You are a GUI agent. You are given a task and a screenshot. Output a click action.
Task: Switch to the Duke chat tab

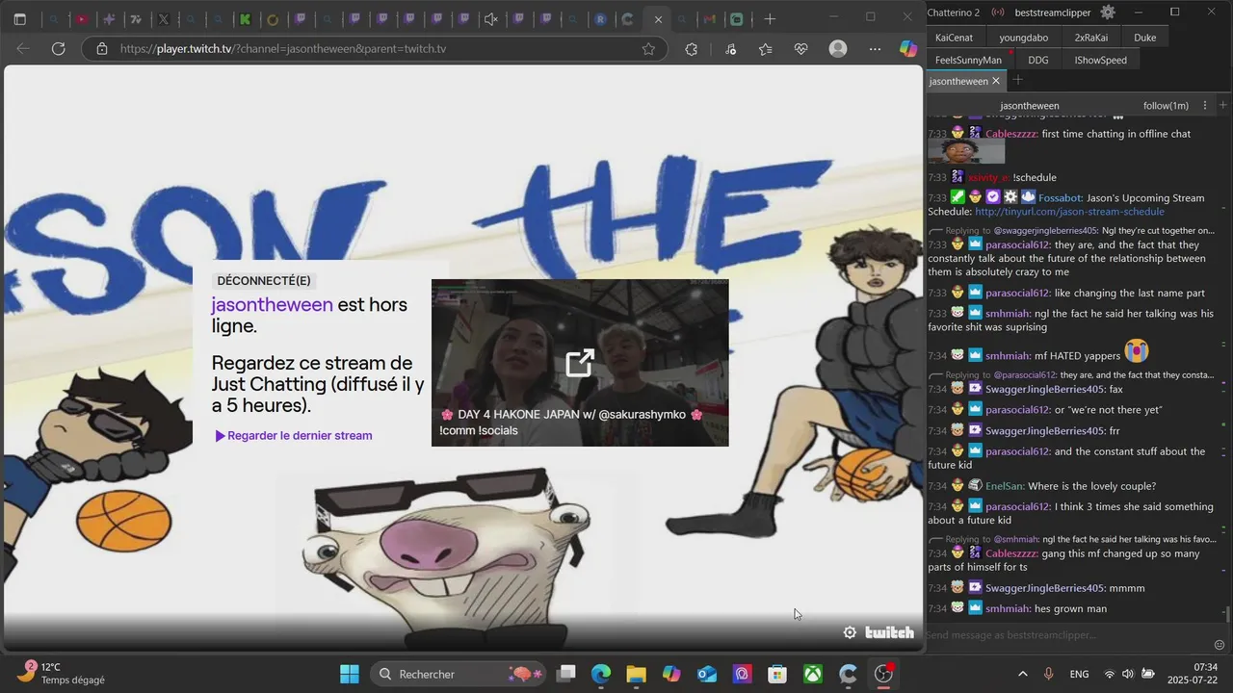pos(1144,38)
